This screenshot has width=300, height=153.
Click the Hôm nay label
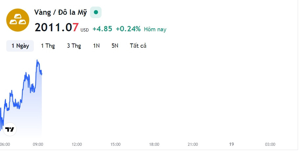click(155, 29)
